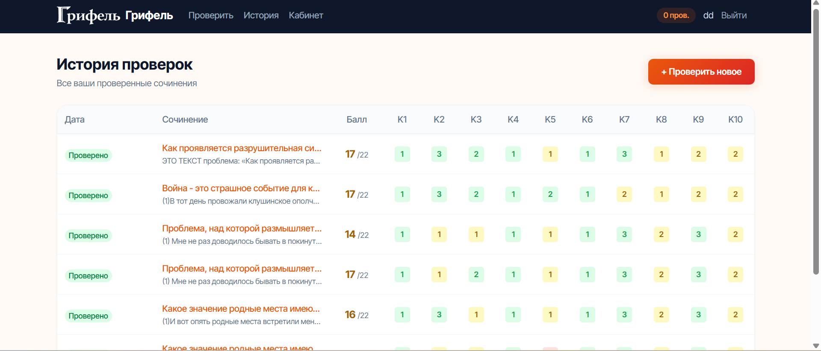Click the K7 score badge '2' in second row

624,194
